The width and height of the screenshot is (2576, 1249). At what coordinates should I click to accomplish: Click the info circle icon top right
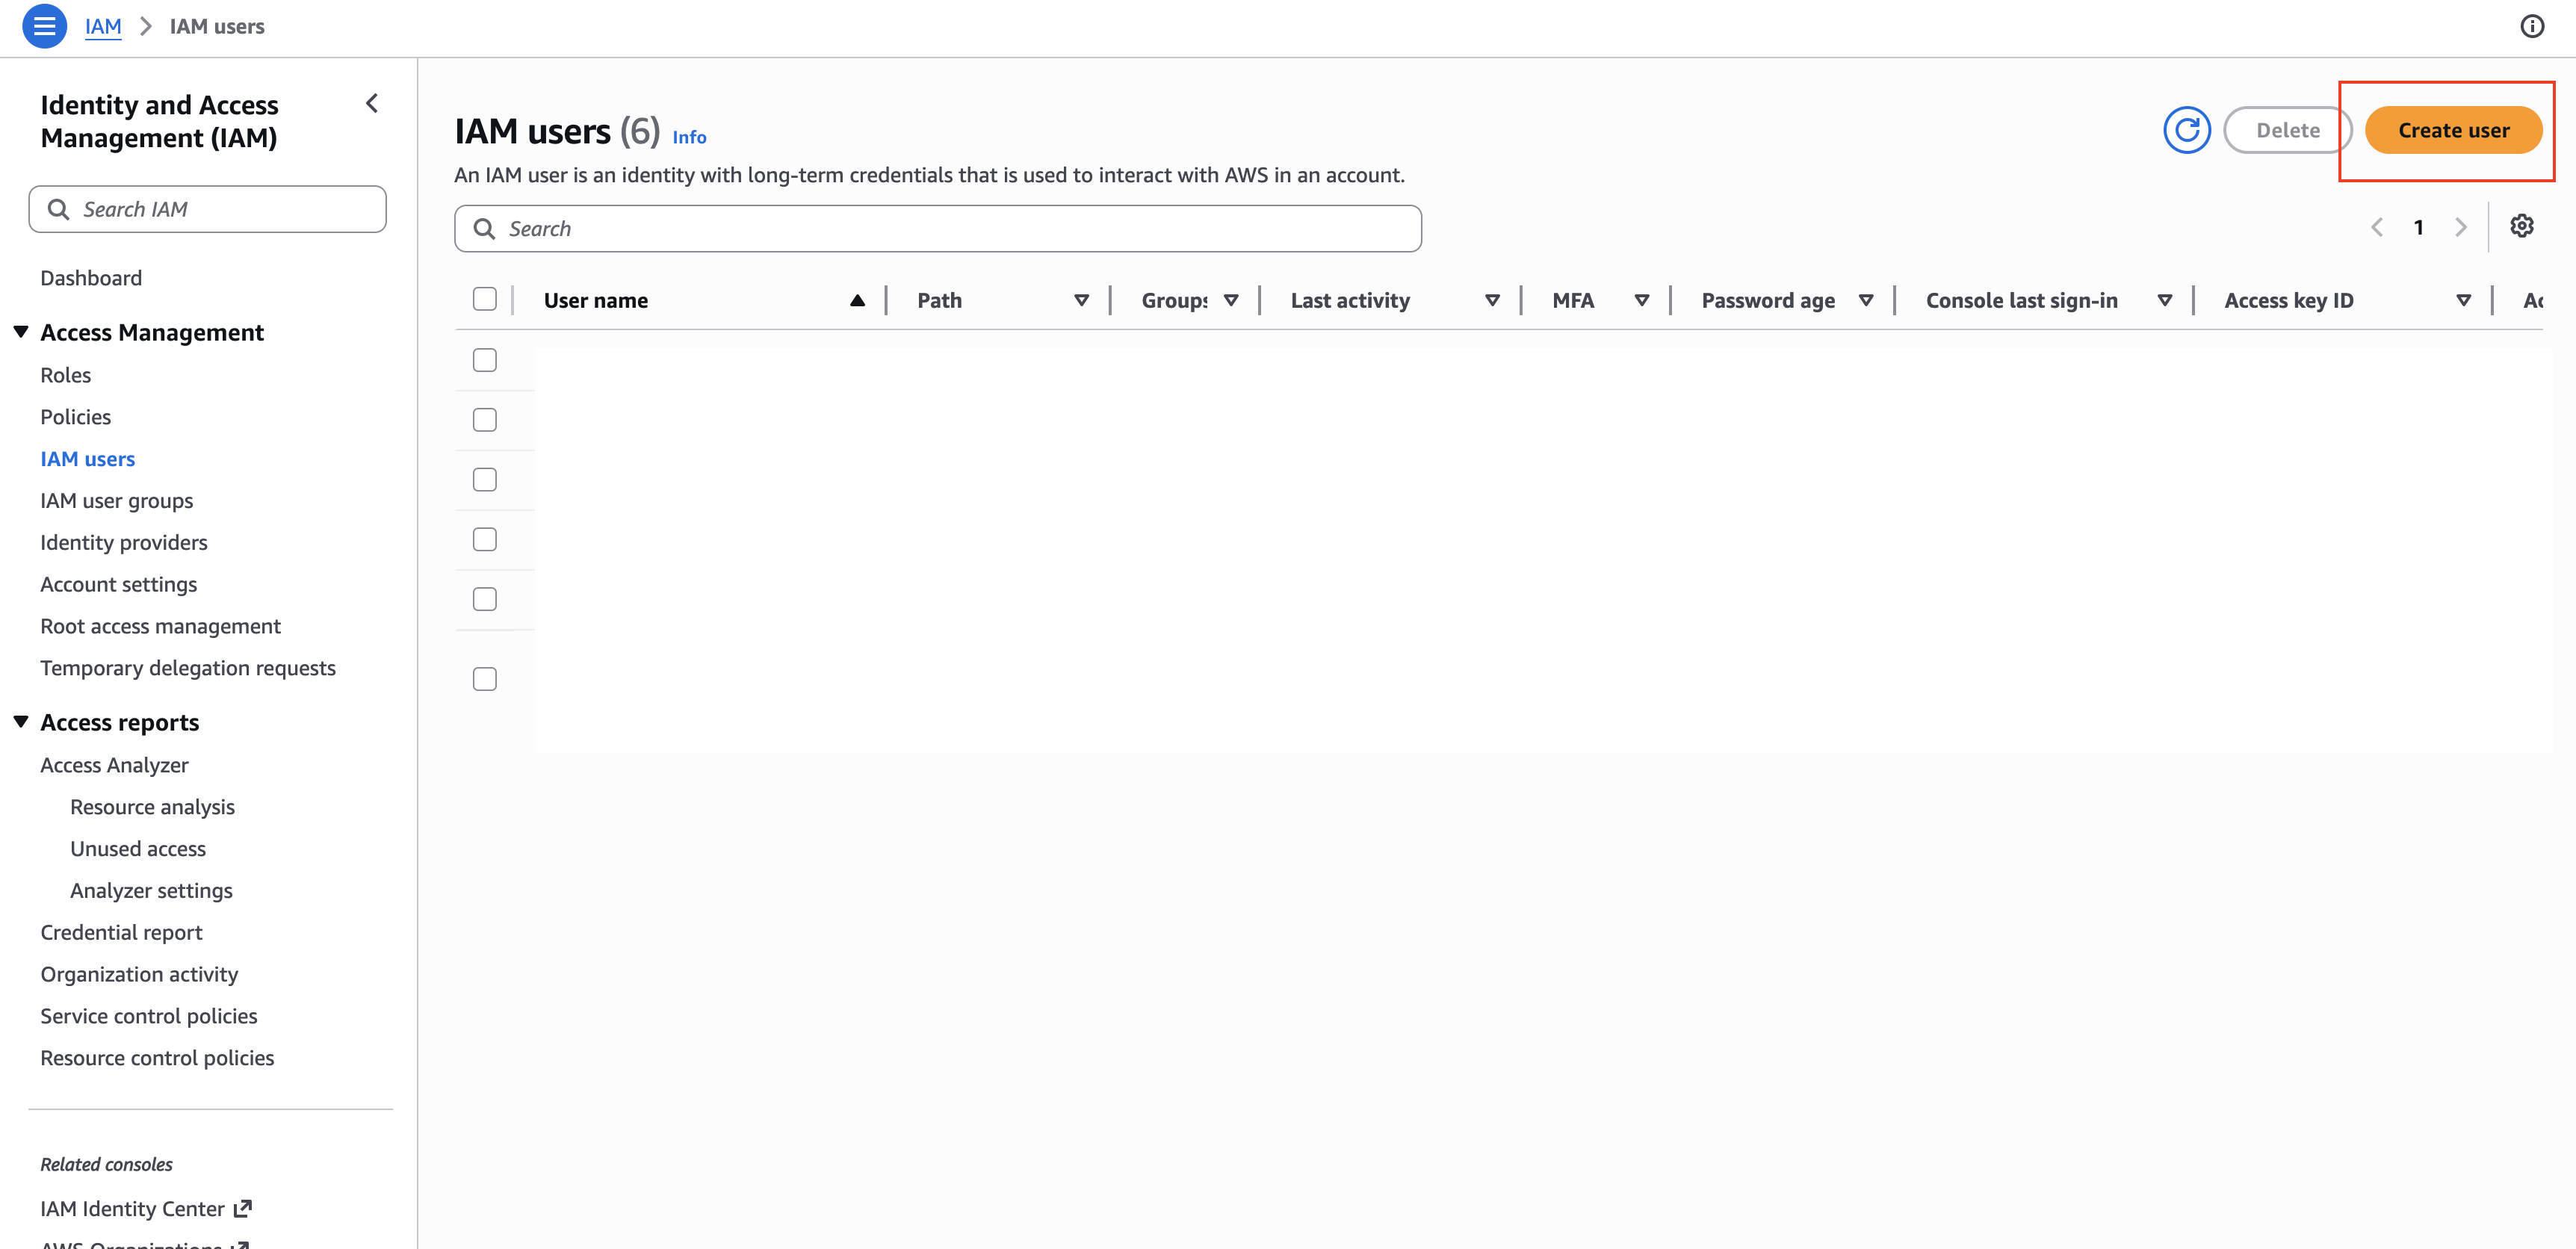(2532, 26)
